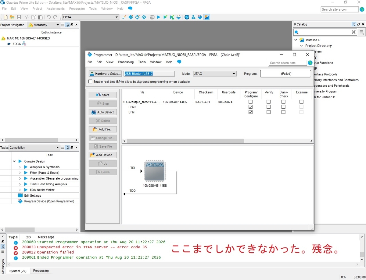The height and width of the screenshot is (280, 366).
Task: Click Start Analysis & Synthesis icon
Action: 172,17
